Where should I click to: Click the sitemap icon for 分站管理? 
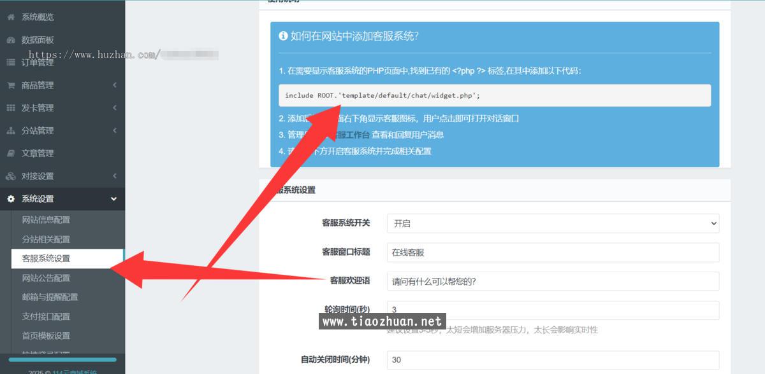click(11, 131)
